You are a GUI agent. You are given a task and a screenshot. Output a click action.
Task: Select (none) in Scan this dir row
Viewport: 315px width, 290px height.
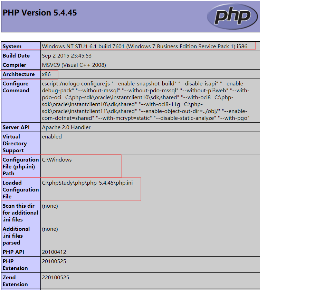point(50,206)
